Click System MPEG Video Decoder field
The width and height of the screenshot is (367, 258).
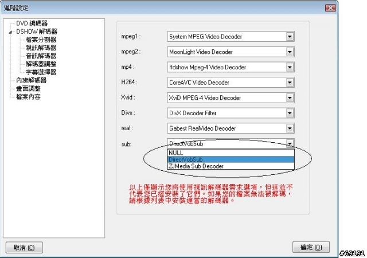[x=231, y=37]
